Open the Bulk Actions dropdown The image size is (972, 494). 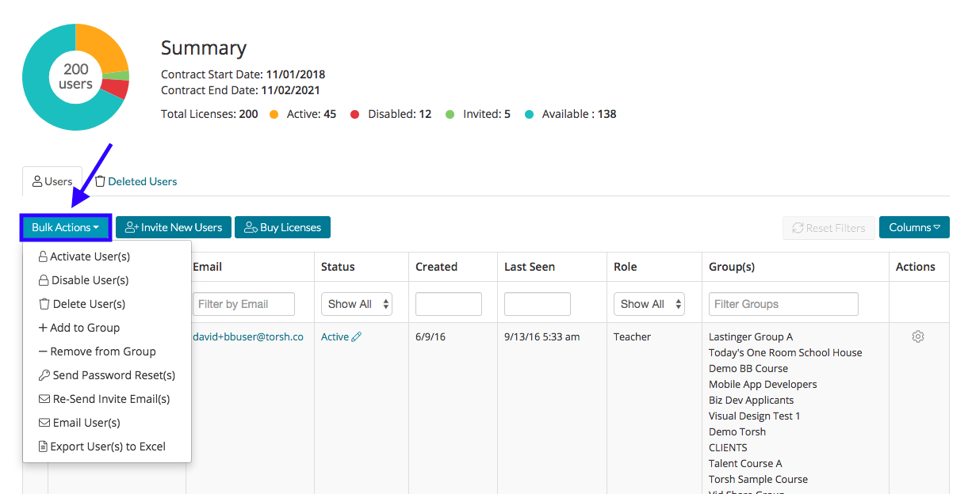pyautogui.click(x=66, y=227)
